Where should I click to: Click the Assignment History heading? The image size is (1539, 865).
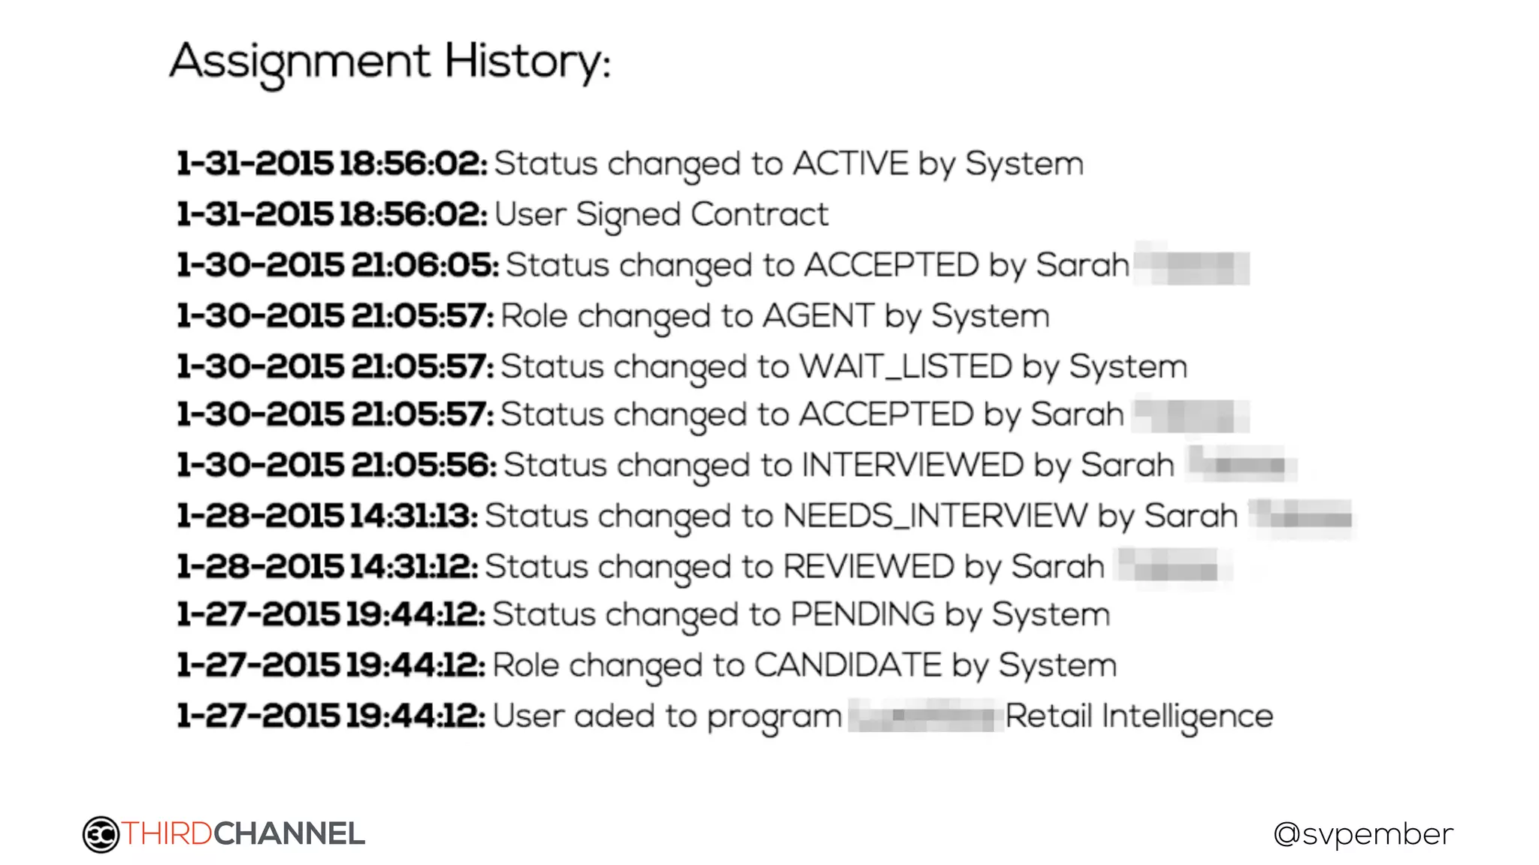click(x=389, y=62)
